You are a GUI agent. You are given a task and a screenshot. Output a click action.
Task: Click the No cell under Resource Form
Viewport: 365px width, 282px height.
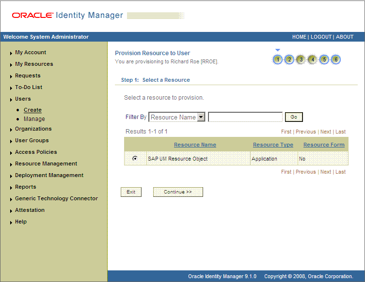[323, 159]
